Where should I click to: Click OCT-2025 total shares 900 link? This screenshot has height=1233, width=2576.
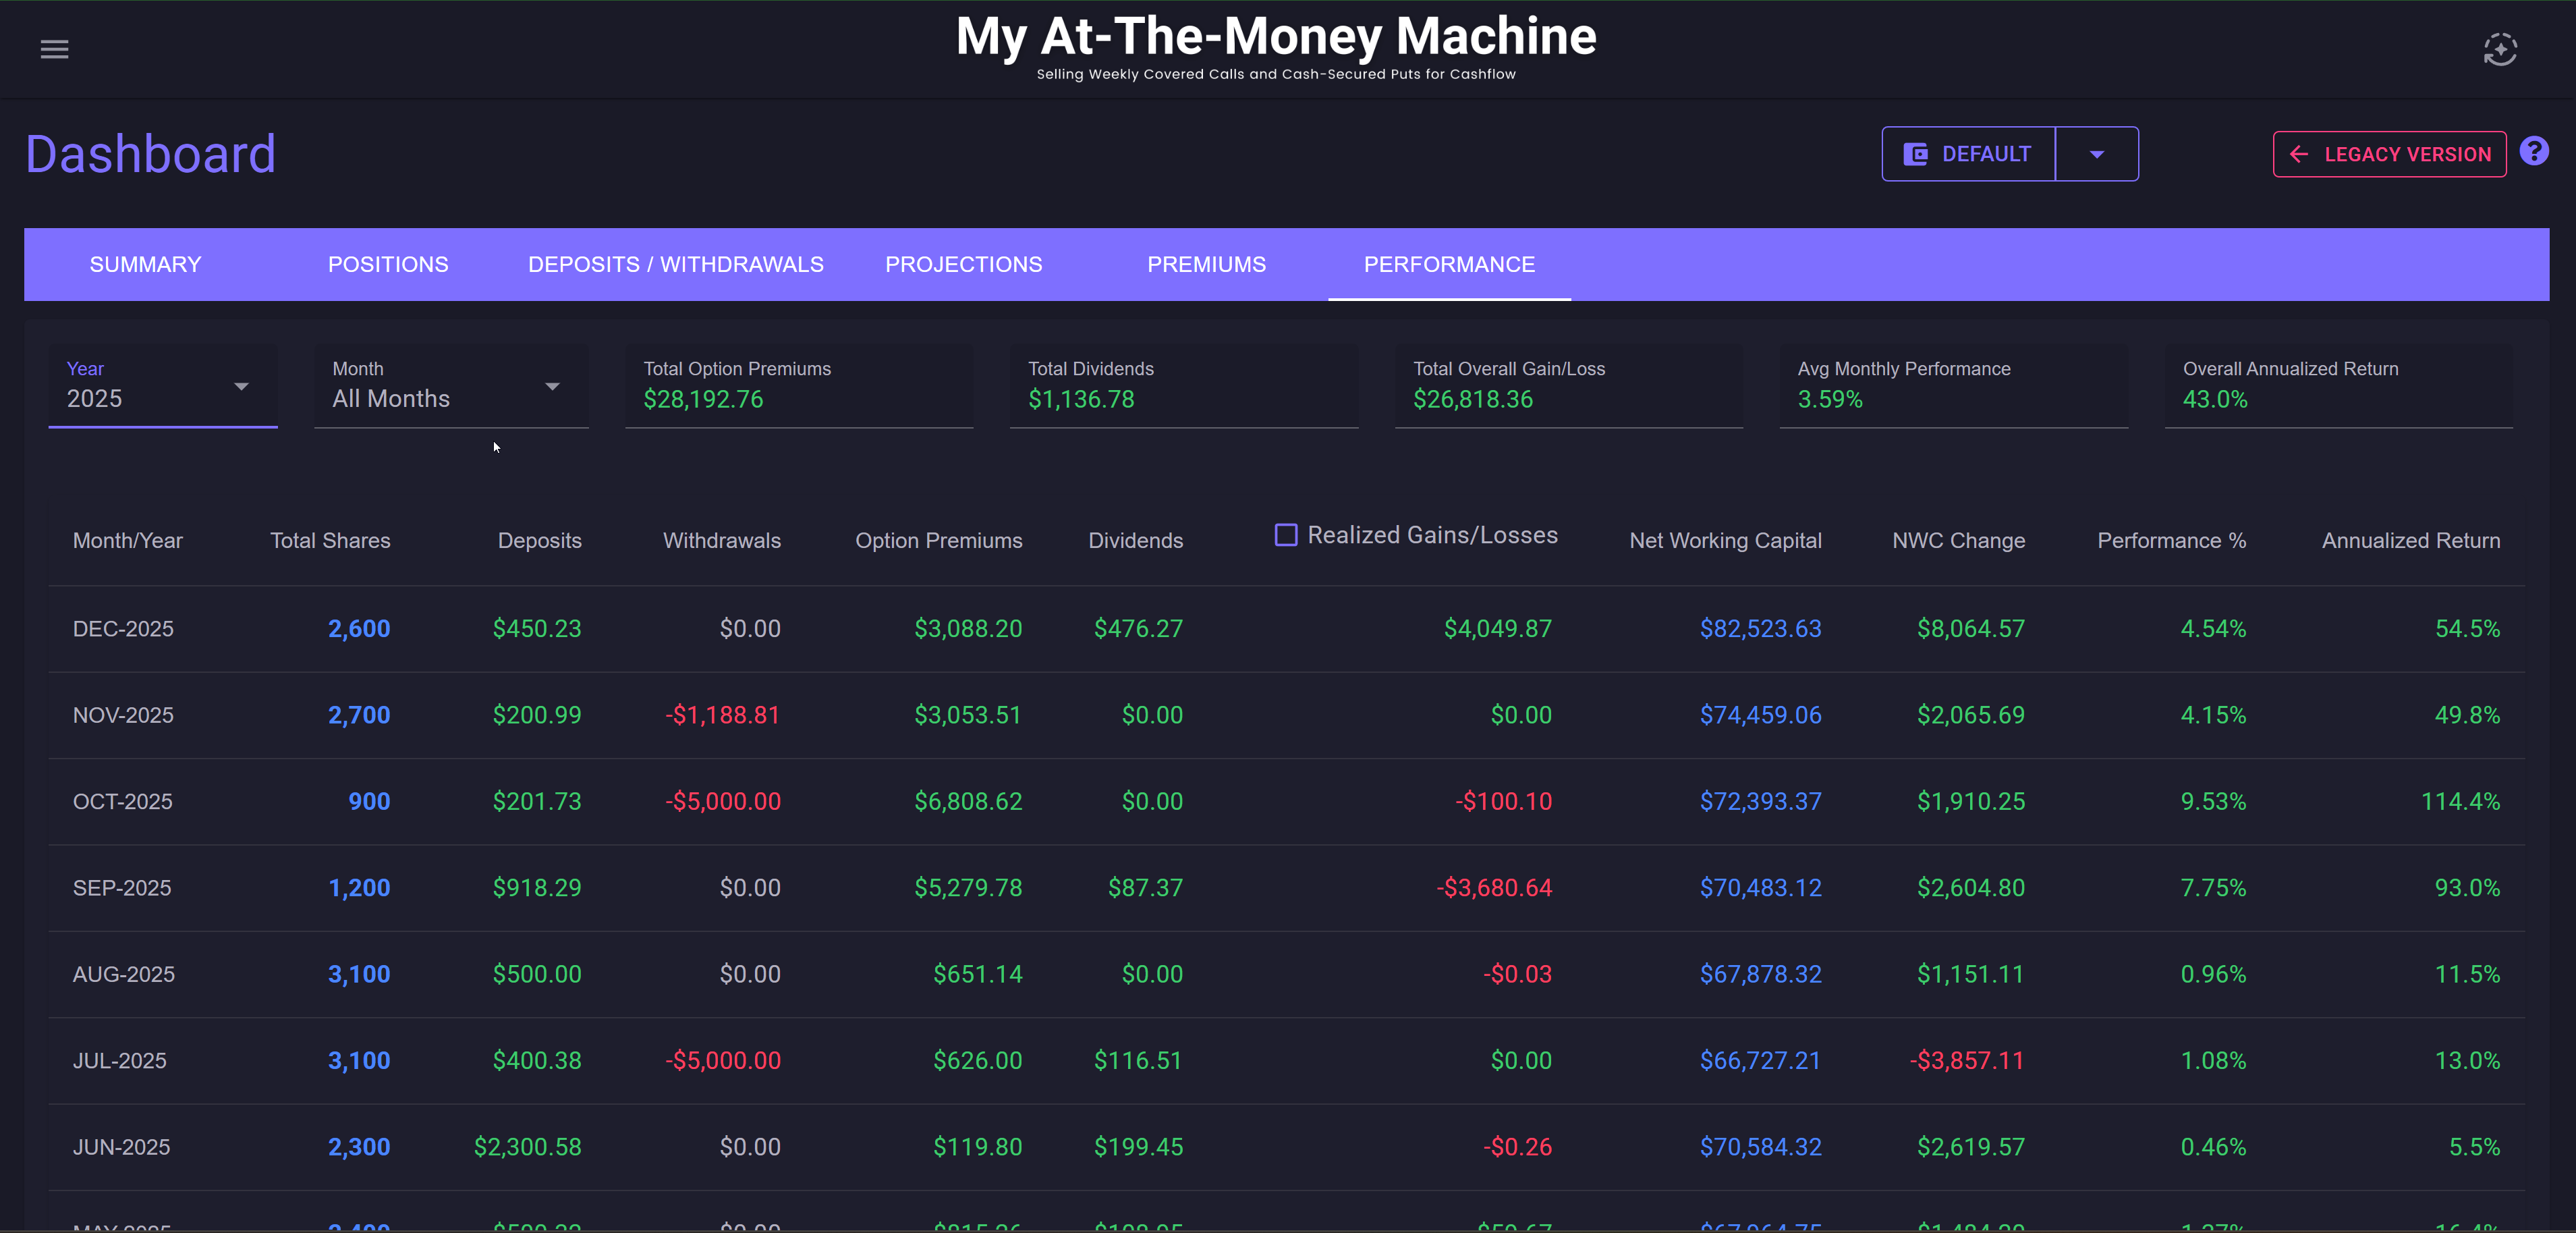point(369,801)
